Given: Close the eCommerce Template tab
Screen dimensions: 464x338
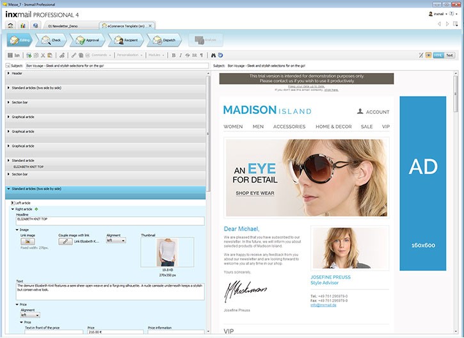Looking at the screenshot, I should [150, 26].
